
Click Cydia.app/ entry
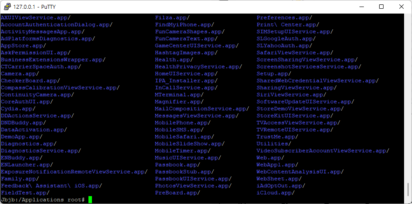pyautogui.click(x=18, y=109)
